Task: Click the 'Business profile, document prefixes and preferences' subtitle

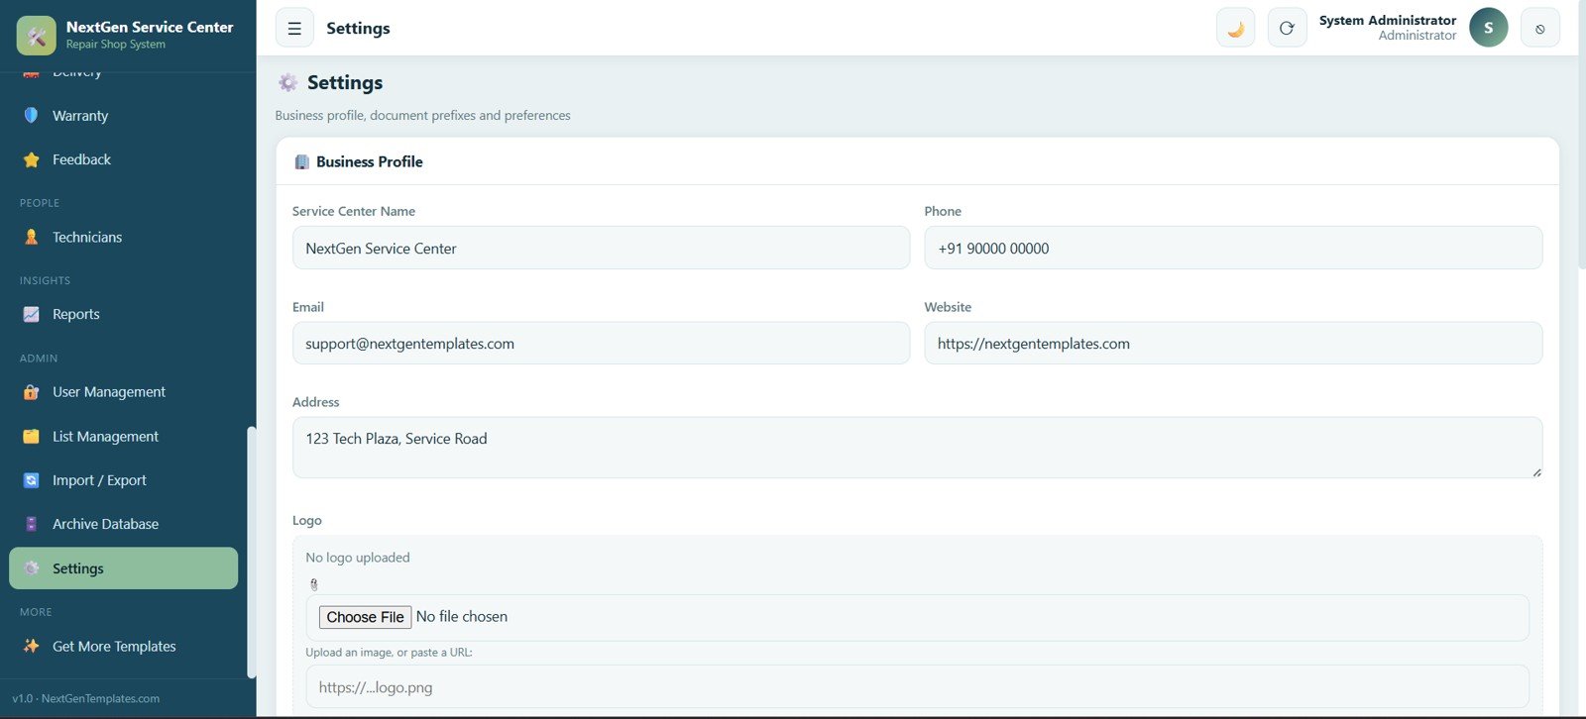Action: click(x=422, y=116)
